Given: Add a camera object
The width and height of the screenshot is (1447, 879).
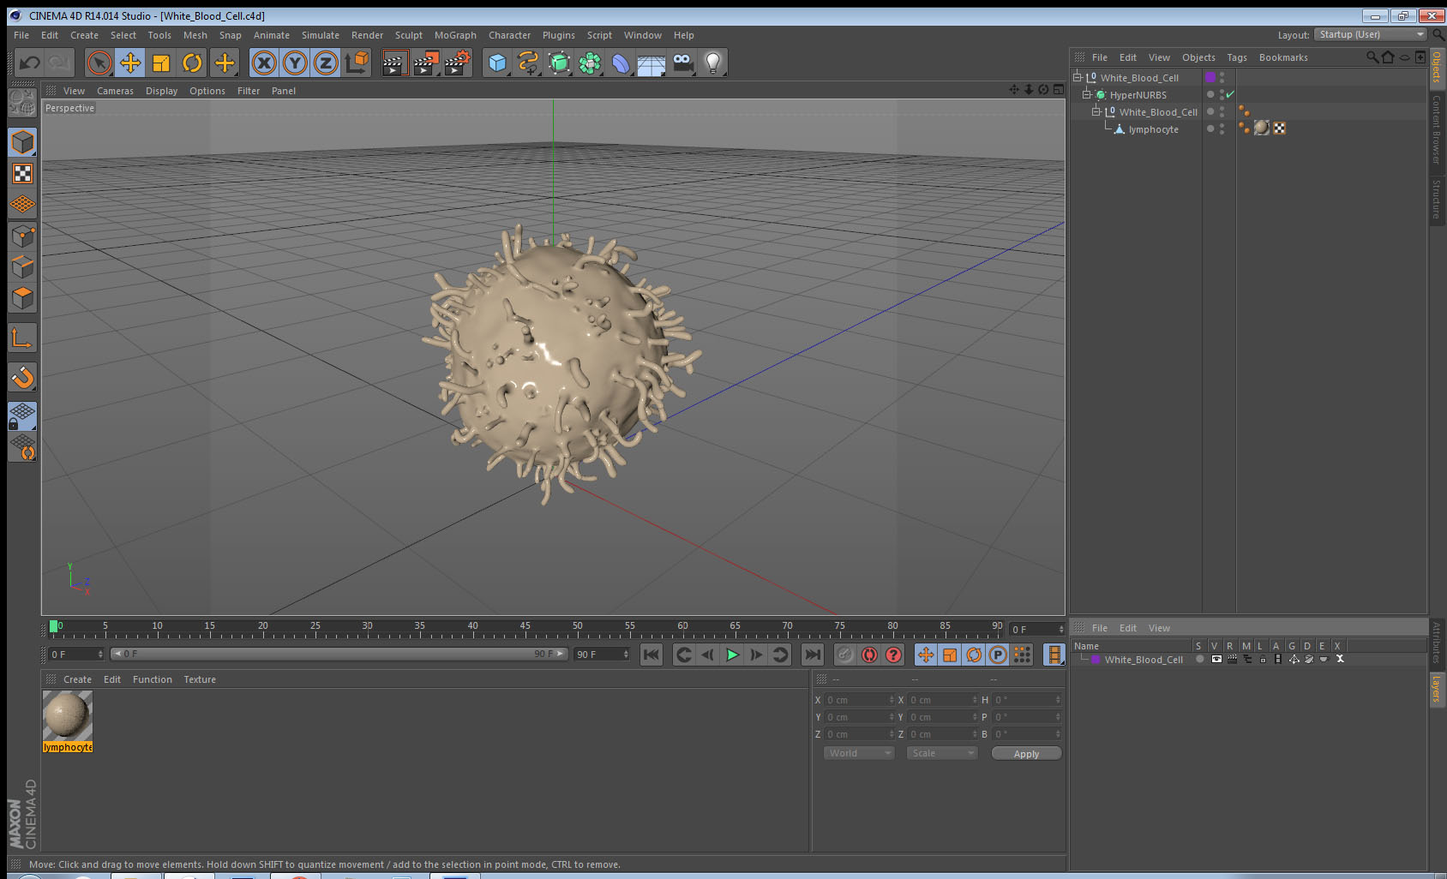Looking at the screenshot, I should pos(682,63).
